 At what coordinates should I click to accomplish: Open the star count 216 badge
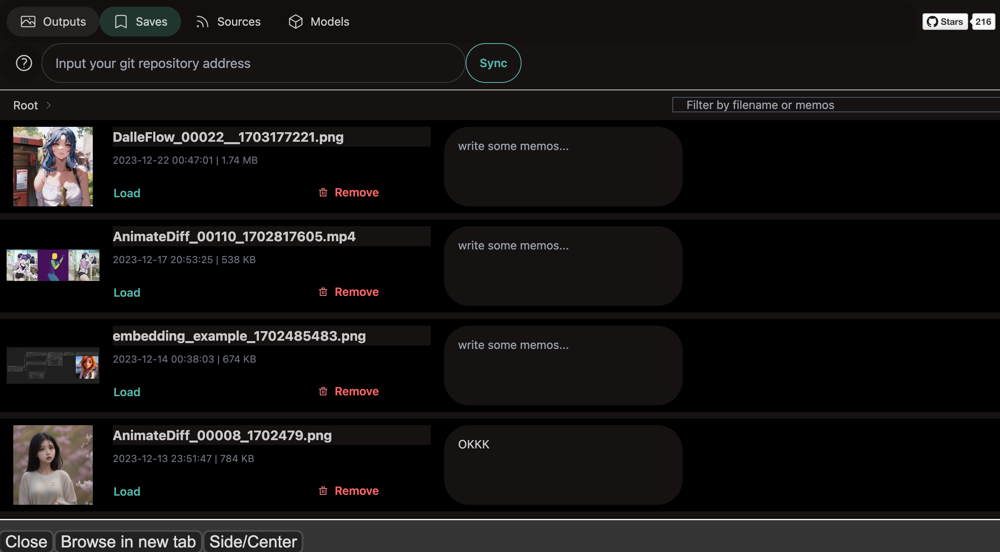click(983, 22)
